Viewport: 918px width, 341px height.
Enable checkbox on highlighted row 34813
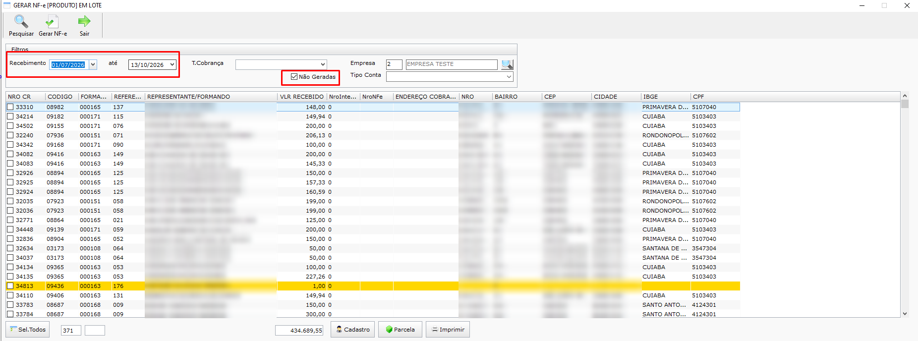coord(10,286)
